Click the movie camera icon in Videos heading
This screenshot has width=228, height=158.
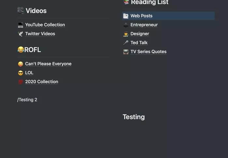(x=21, y=10)
